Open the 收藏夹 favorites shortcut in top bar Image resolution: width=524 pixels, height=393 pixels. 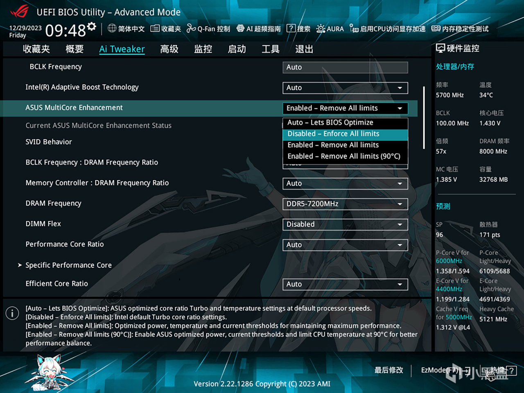click(x=165, y=29)
